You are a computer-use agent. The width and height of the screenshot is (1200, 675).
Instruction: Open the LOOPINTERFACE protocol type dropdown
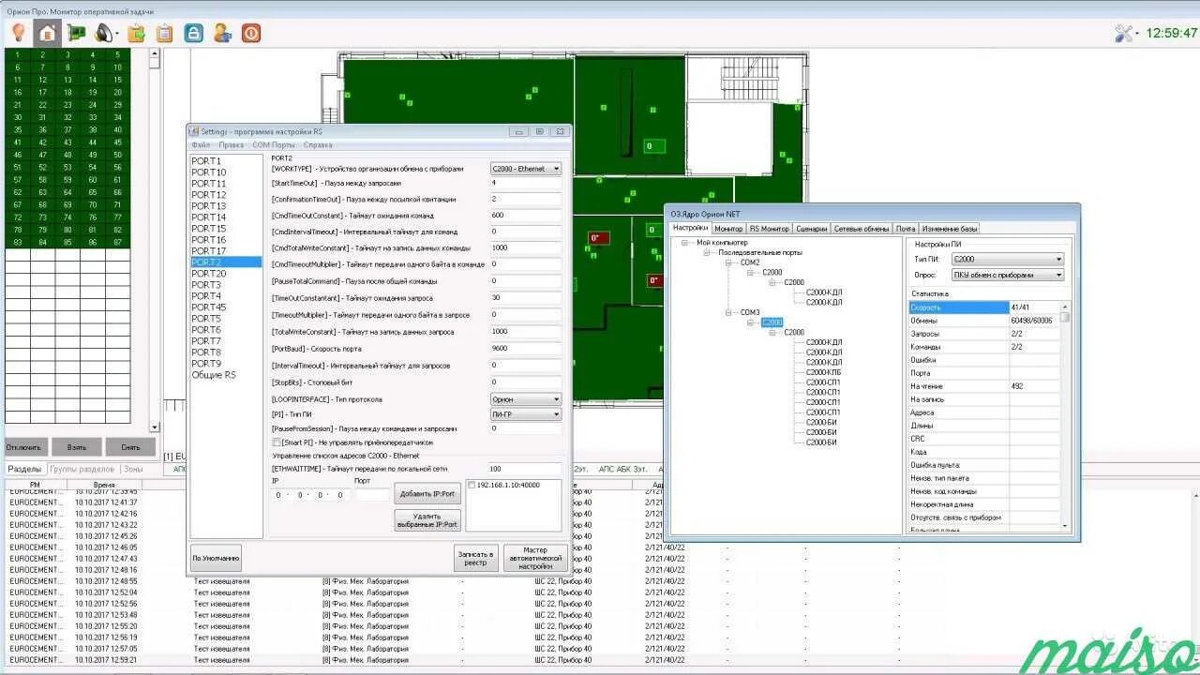click(525, 398)
